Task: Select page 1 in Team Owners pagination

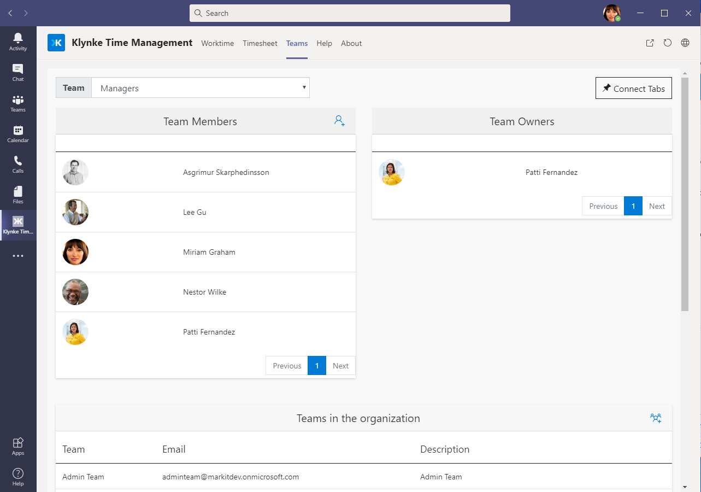Action: tap(633, 206)
